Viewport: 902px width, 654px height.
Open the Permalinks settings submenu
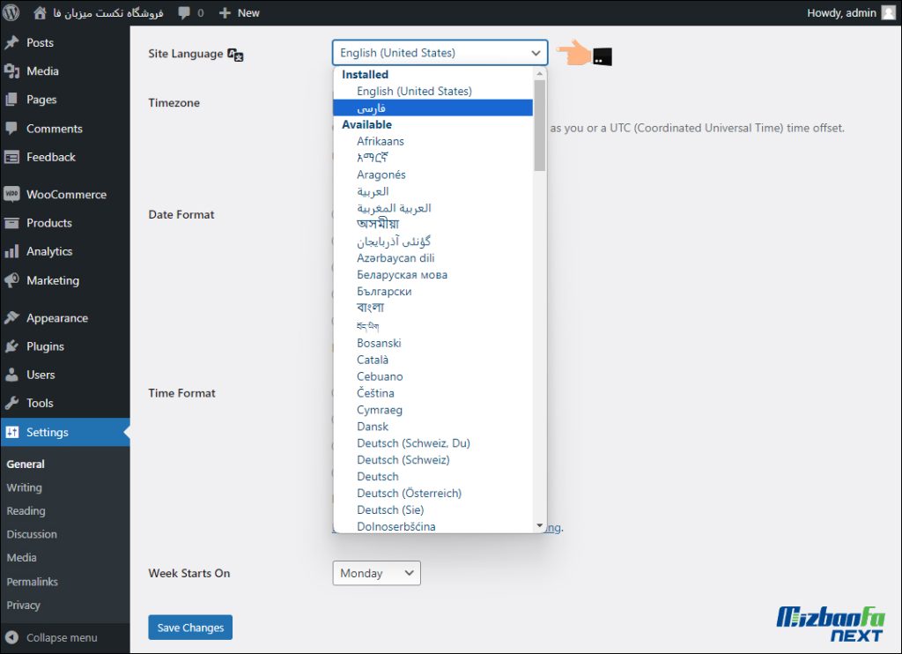(x=33, y=582)
